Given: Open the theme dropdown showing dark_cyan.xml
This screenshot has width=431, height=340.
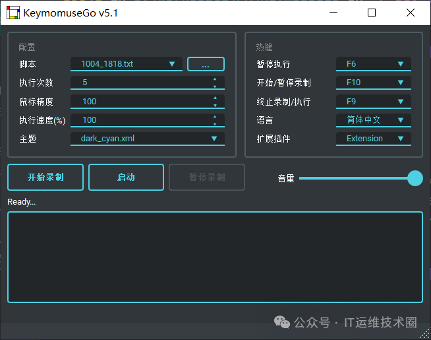Looking at the screenshot, I should click(148, 139).
